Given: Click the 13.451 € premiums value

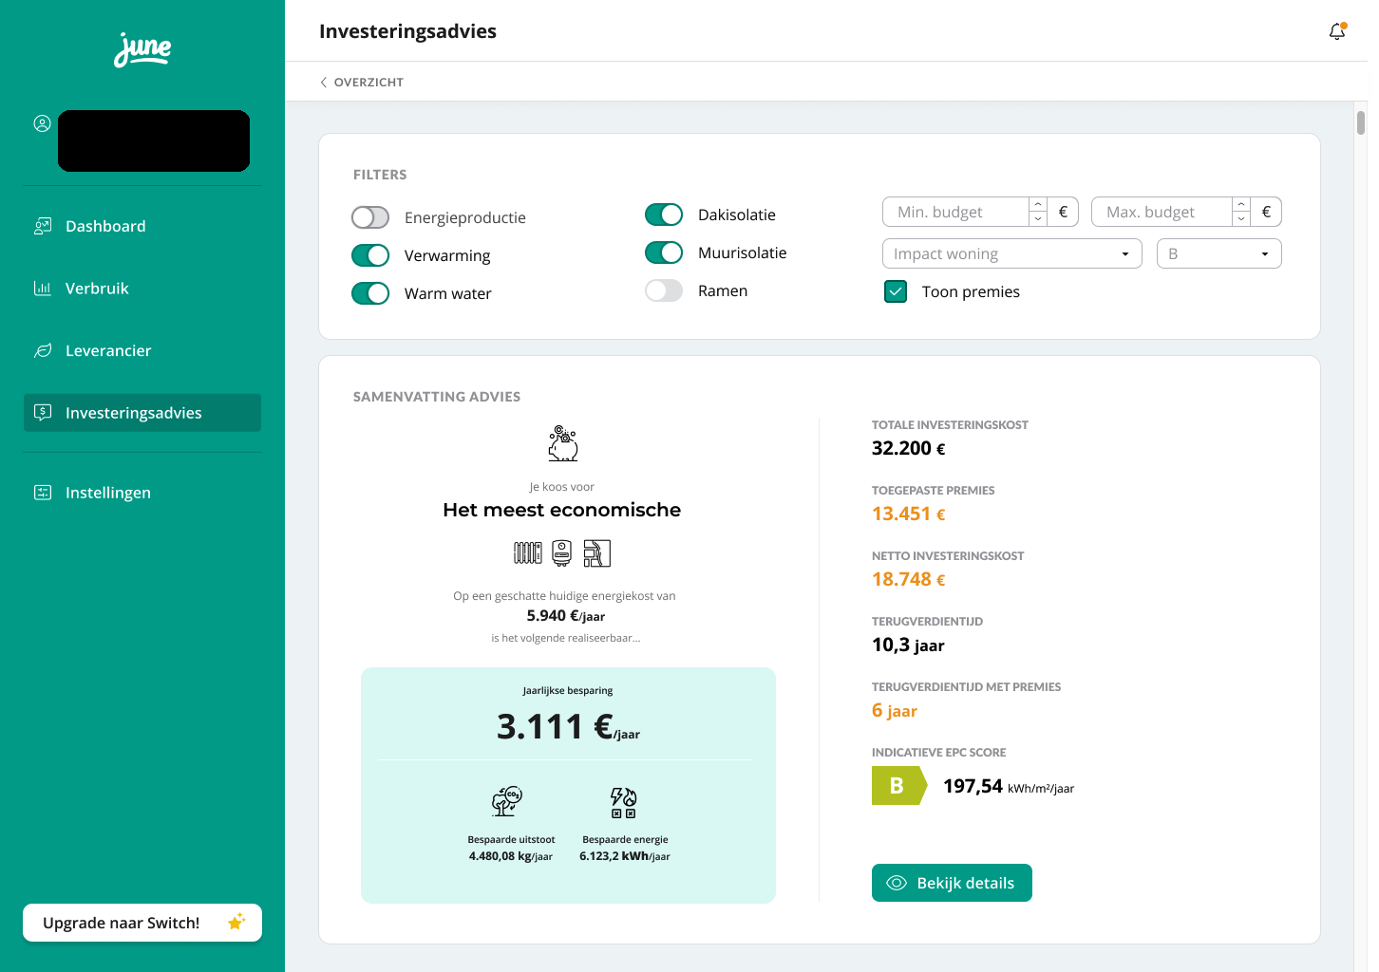Looking at the screenshot, I should click(909, 514).
